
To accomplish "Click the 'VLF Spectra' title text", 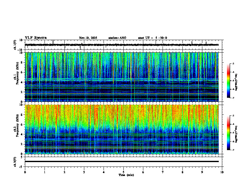I will (36, 38).
